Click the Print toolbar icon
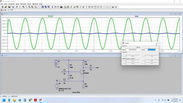Screen dimensions: 183x103 [68, 7]
